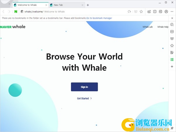This screenshot has height=132, width=176.
Task: Click the NAVER whale logo
Action: click(x=13, y=27)
